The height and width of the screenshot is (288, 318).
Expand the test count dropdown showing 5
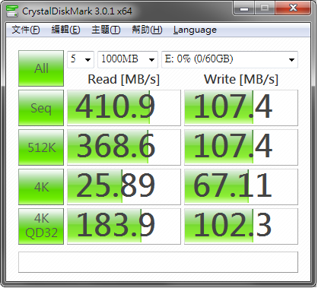(x=81, y=59)
